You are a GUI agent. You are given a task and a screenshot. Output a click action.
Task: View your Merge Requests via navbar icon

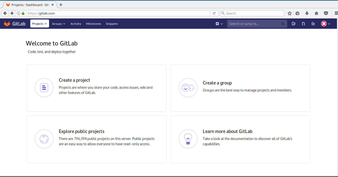tap(303, 23)
